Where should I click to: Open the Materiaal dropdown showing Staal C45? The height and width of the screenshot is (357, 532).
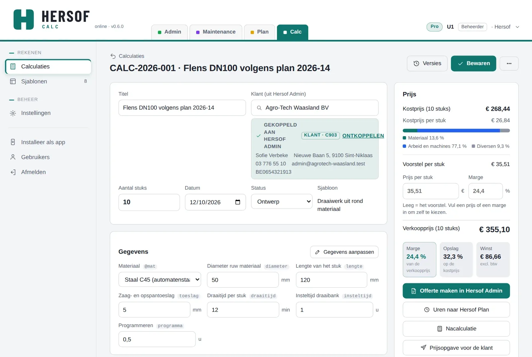[160, 280]
